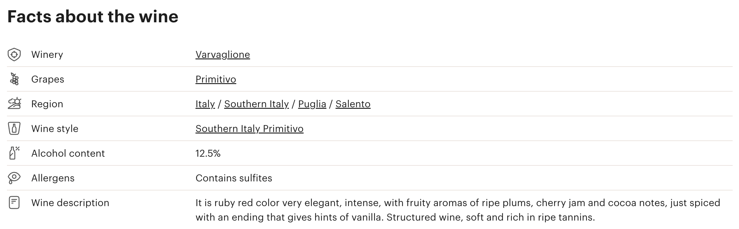Follow the Southern Italy region link

coord(257,104)
